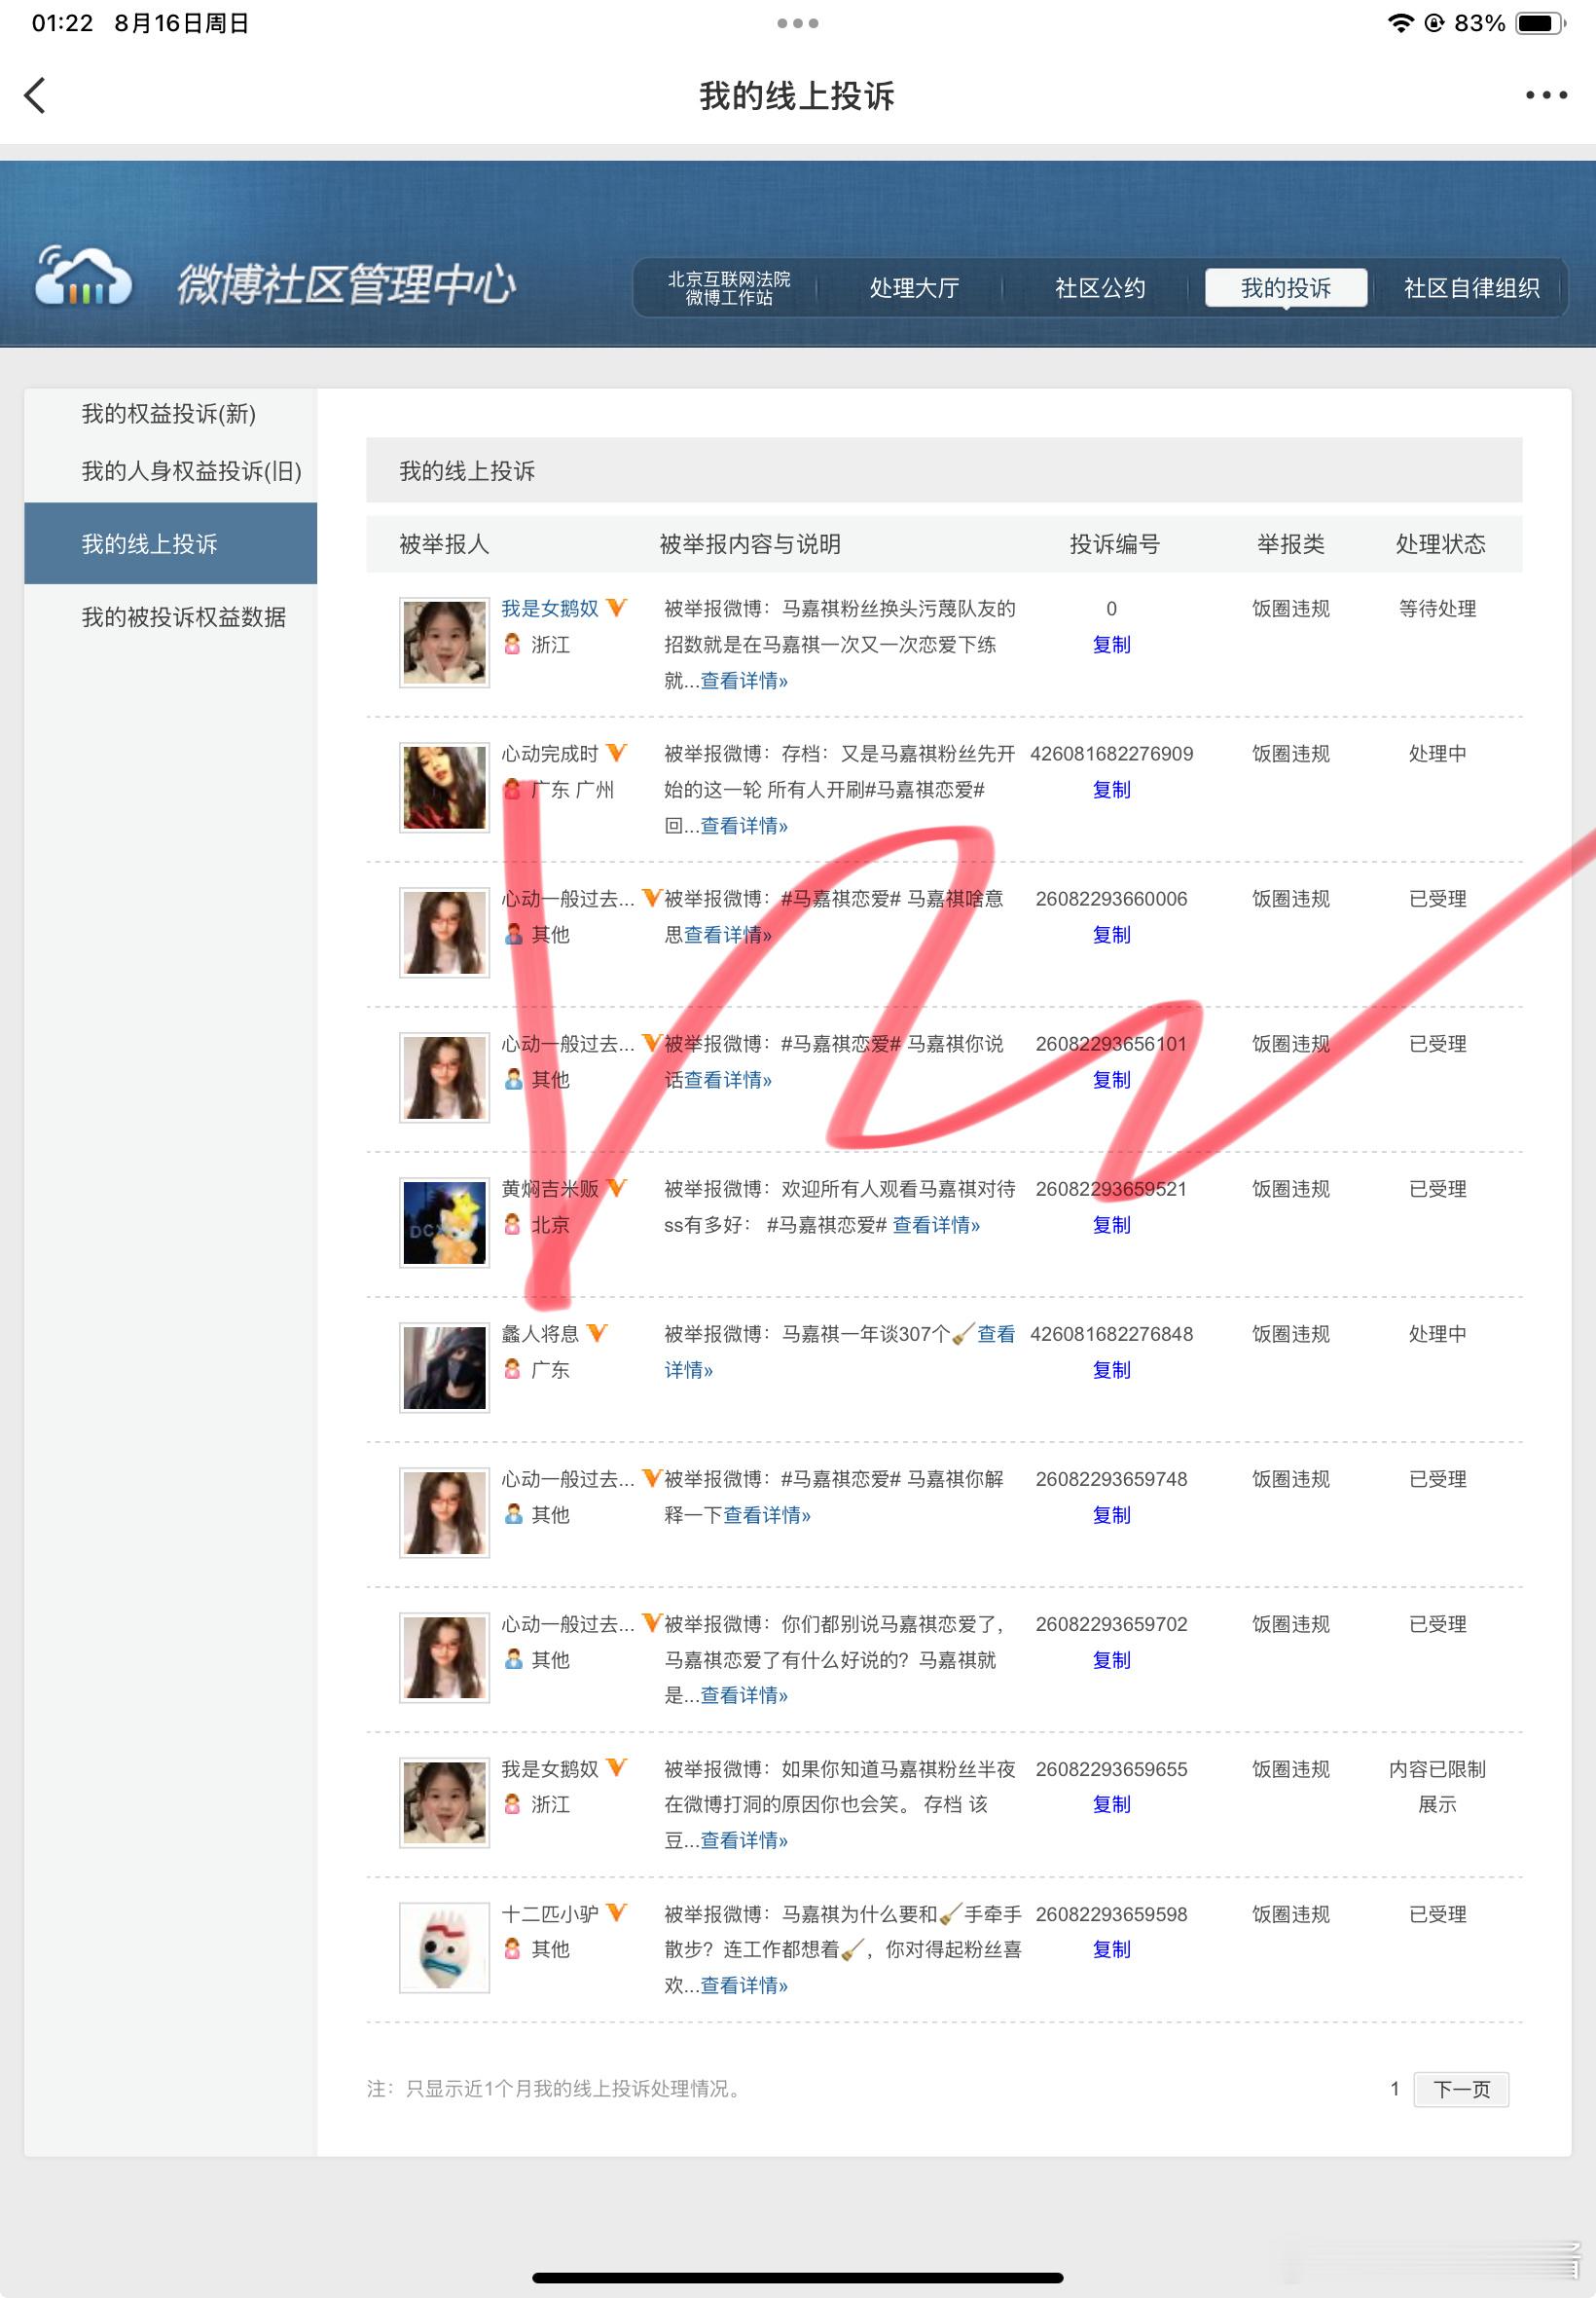1596x2298 pixels.
Task: Click the gender icon beside 北京
Action: pyautogui.click(x=513, y=1224)
